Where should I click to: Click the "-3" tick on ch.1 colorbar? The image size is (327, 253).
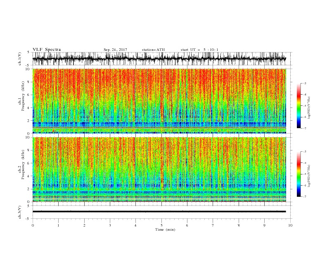point(305,83)
